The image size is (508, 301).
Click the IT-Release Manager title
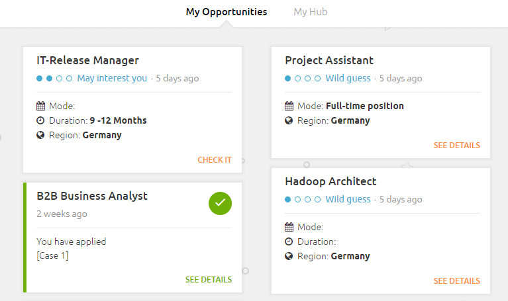(87, 60)
